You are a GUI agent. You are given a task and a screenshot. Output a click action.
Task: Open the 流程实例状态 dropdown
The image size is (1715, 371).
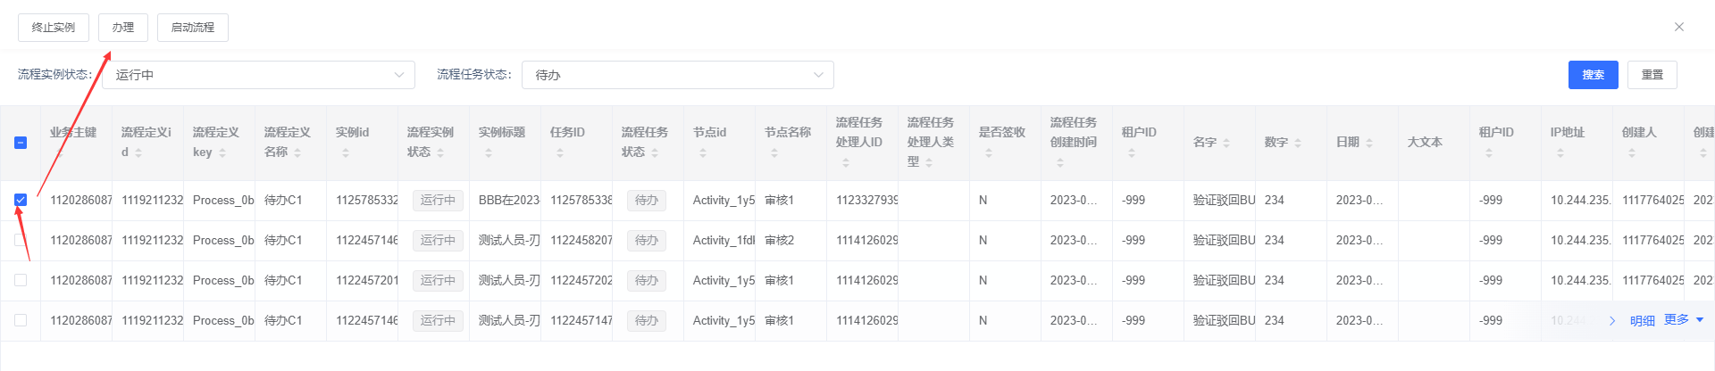coord(258,75)
